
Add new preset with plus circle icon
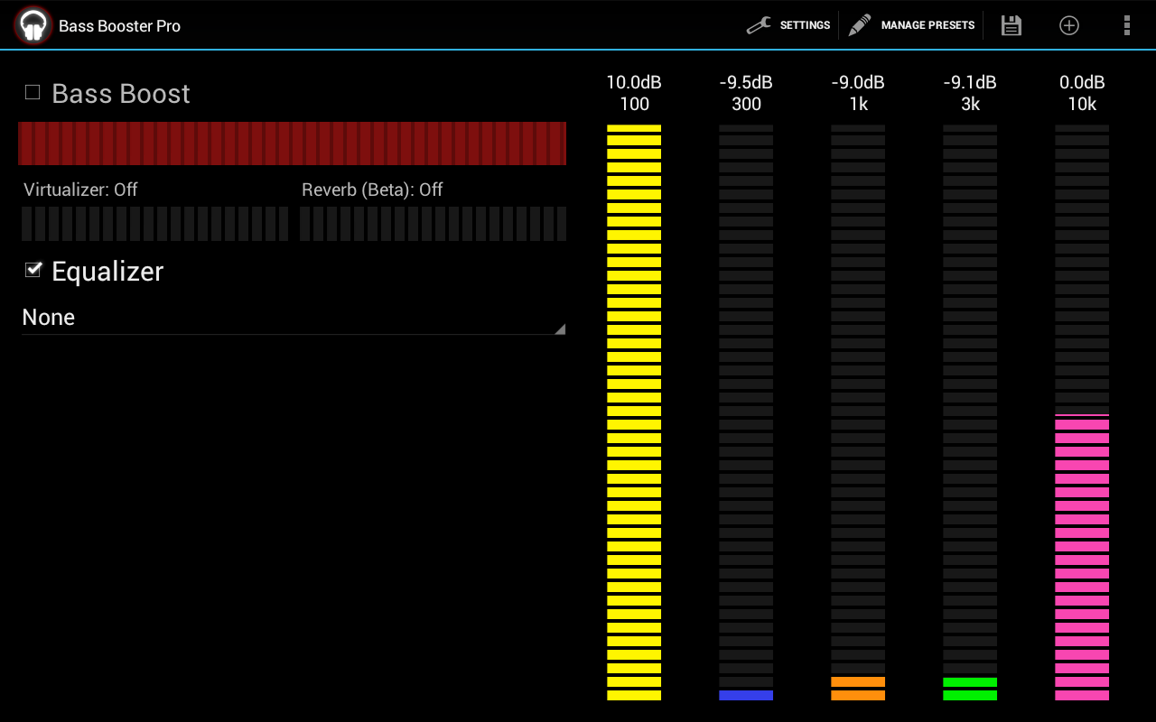point(1069,25)
